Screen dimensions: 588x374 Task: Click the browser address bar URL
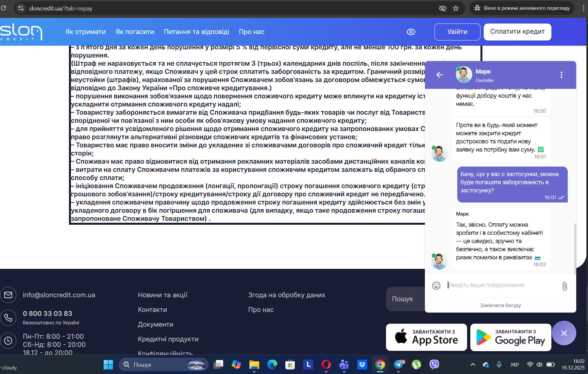(x=61, y=8)
